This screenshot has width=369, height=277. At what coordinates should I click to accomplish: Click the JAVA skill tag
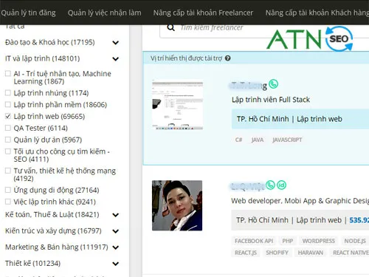tap(258, 140)
